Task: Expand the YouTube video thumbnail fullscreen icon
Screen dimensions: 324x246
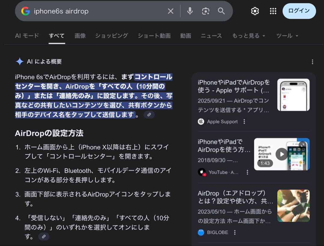Action: (302, 145)
